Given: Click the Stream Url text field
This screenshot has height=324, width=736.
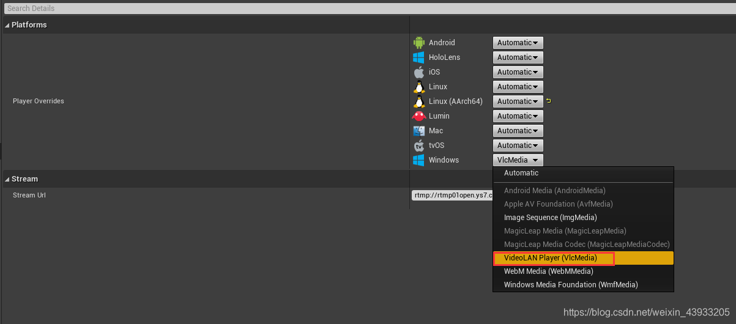Looking at the screenshot, I should [x=452, y=196].
